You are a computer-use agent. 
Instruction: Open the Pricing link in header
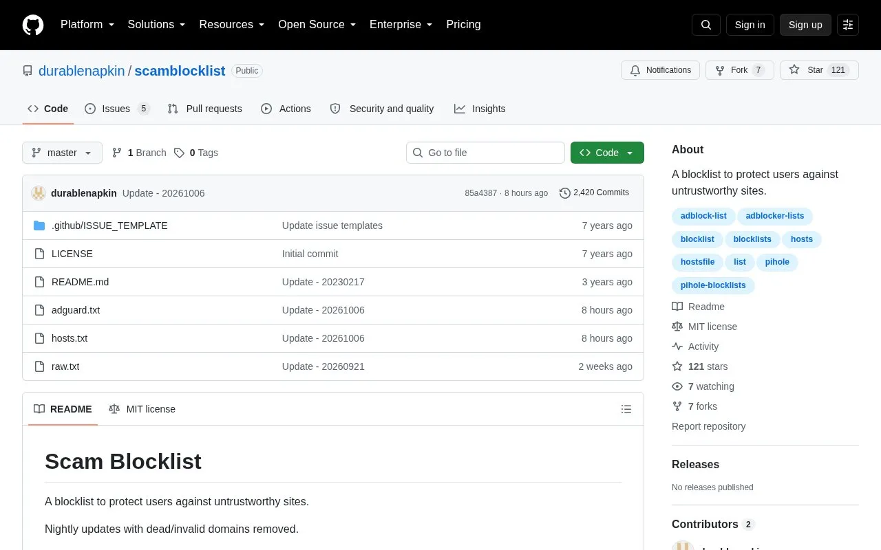coord(463,25)
